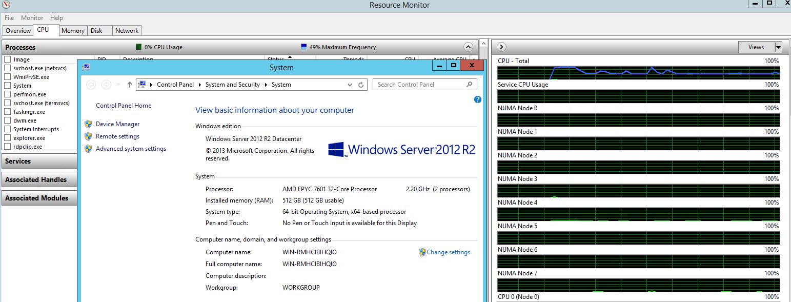Click the help question mark icon
The width and height of the screenshot is (791, 302).
[x=478, y=99]
